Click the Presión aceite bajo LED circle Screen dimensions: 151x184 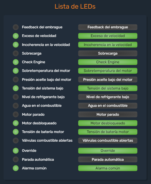(16, 80)
